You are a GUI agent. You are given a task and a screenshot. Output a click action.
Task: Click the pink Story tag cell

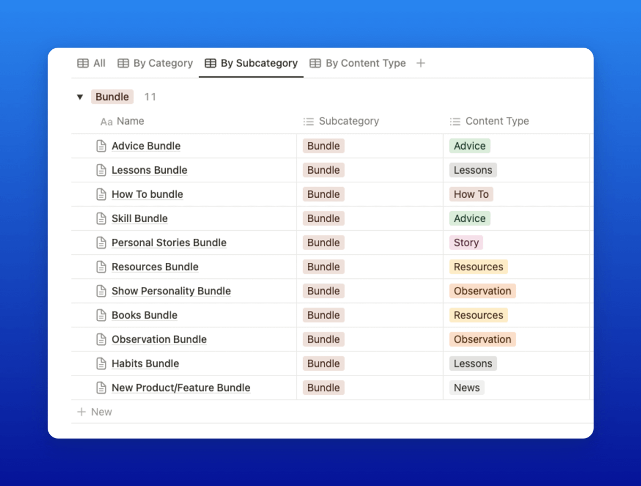tap(466, 243)
